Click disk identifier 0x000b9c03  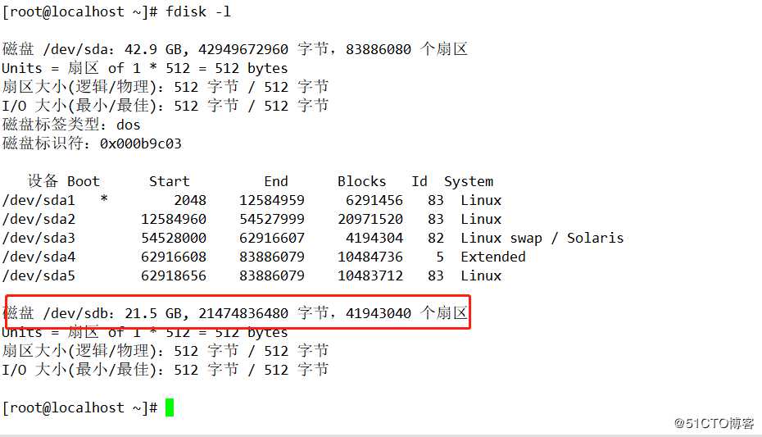[x=140, y=143]
